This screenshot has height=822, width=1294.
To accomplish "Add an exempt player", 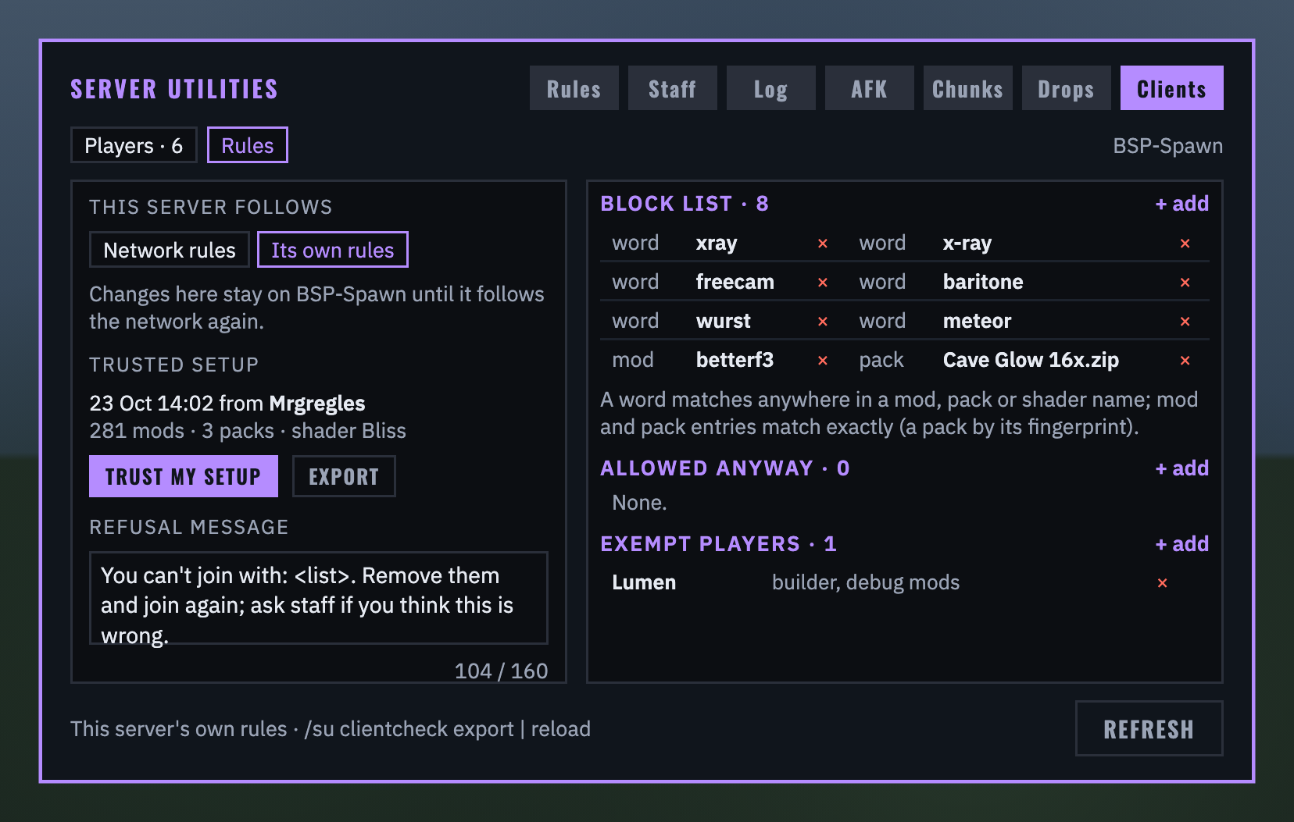I will (x=1182, y=544).
